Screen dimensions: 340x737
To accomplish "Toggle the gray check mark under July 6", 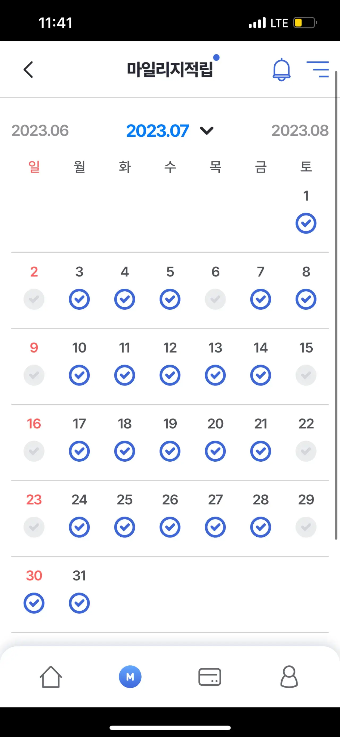I will pos(215,299).
